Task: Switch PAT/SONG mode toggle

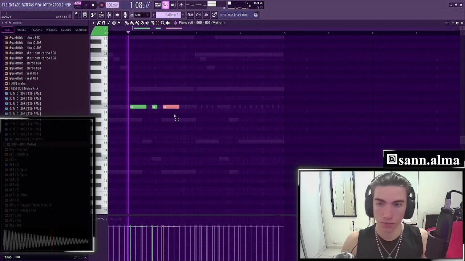Action: (78, 5)
